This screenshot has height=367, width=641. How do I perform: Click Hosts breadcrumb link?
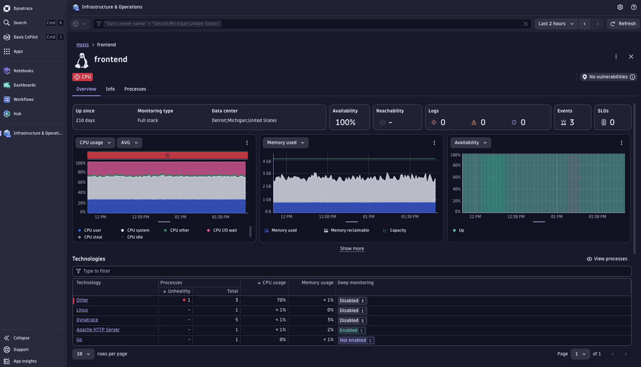[83, 45]
